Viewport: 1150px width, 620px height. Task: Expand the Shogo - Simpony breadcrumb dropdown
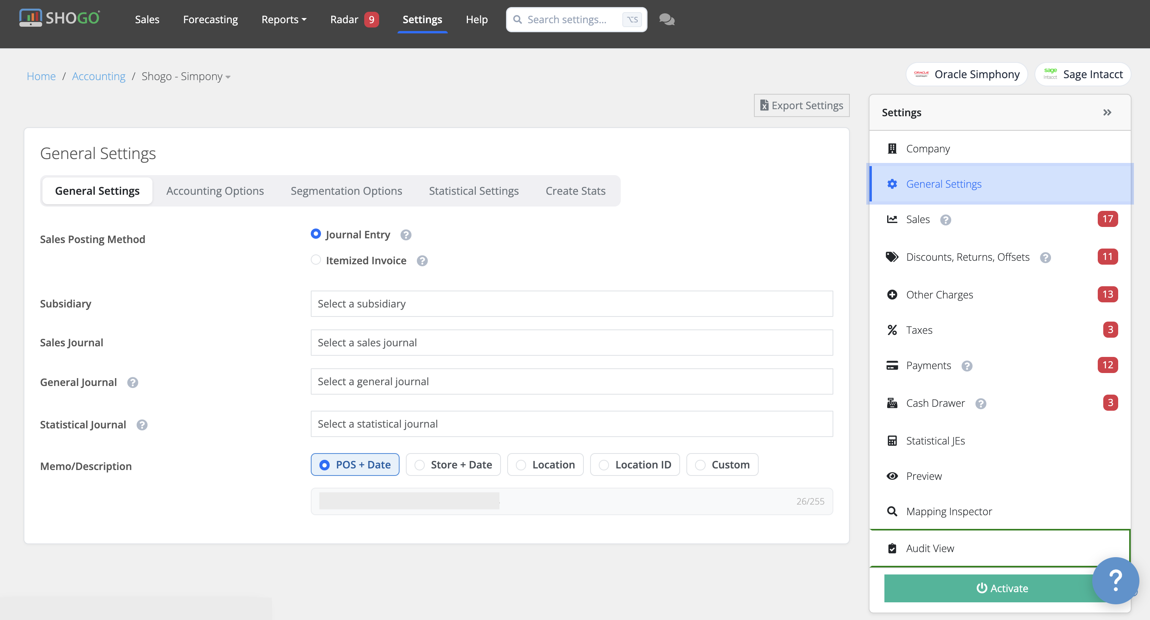(186, 76)
